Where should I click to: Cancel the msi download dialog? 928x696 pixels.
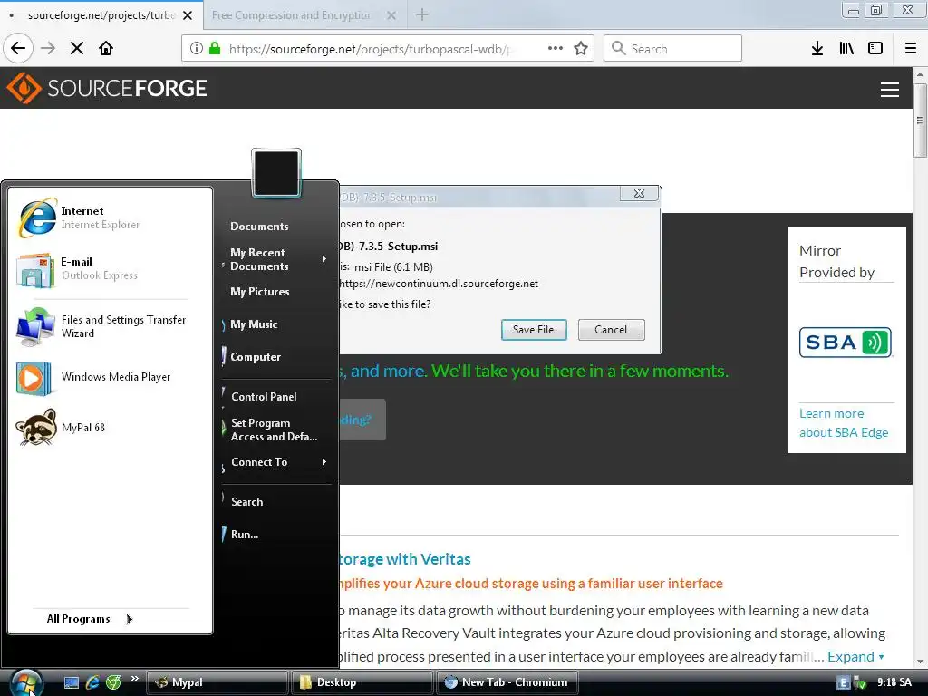tap(611, 330)
